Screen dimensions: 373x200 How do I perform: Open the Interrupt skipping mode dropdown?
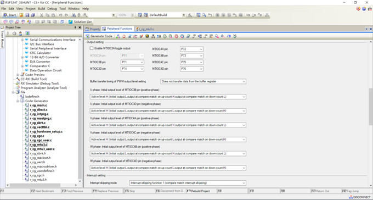tap(188, 183)
